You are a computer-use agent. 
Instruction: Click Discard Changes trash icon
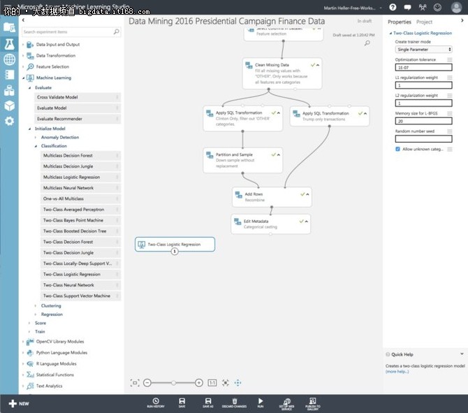(x=234, y=403)
